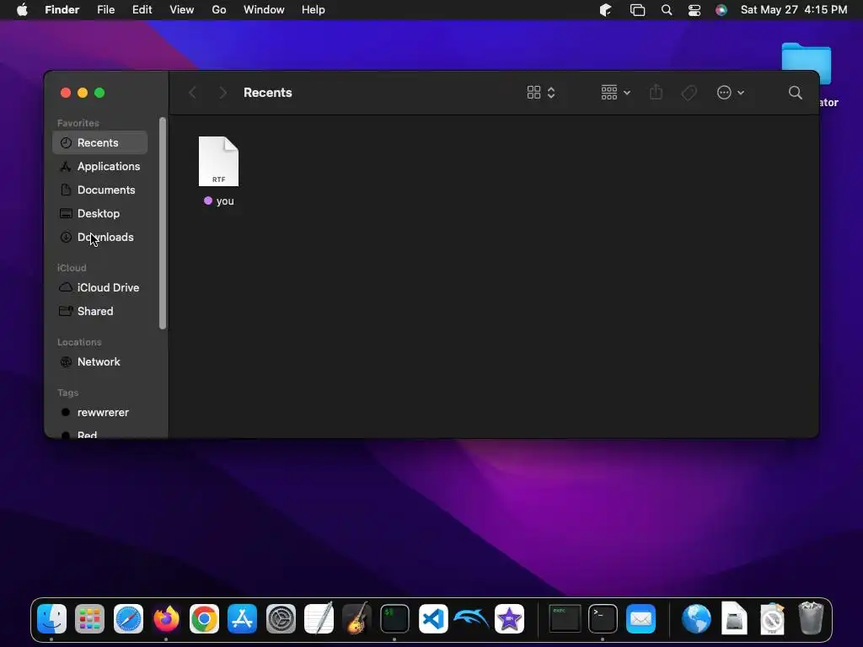Select Desktop in the sidebar

pyautogui.click(x=99, y=213)
